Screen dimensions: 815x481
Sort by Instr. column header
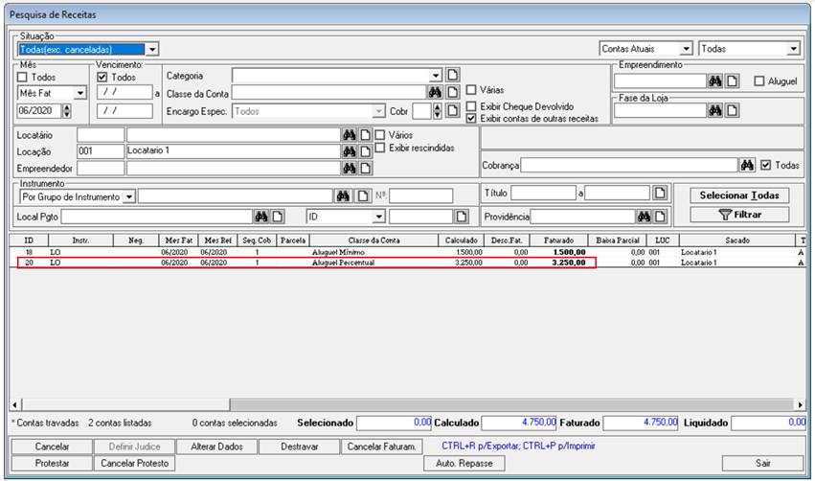point(80,240)
